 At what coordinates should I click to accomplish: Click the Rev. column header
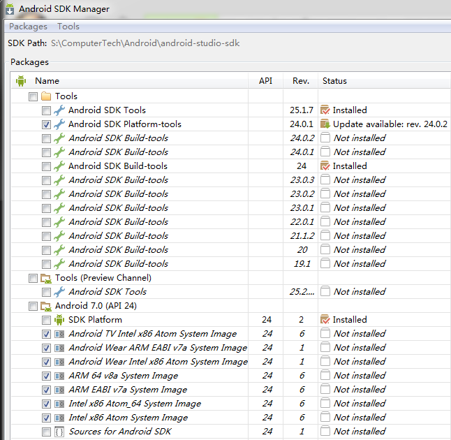click(x=301, y=81)
